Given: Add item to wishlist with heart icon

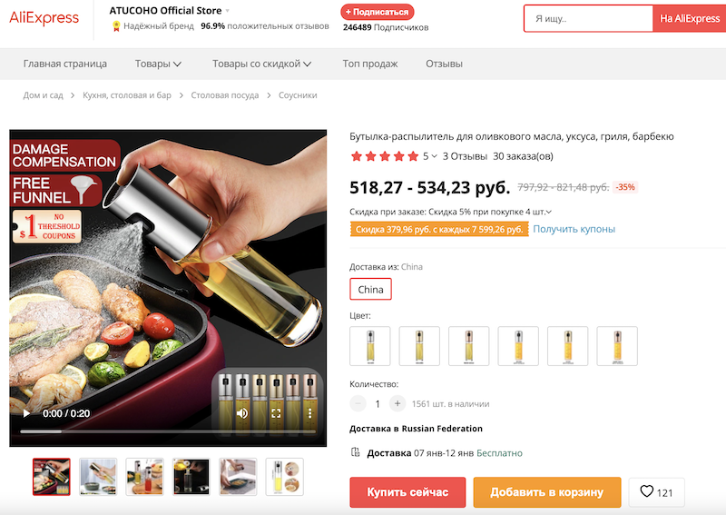Looking at the screenshot, I should pyautogui.click(x=656, y=492).
